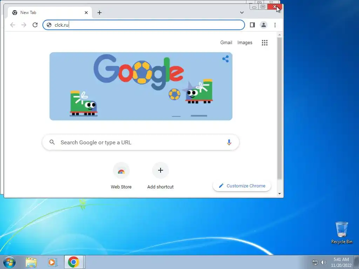Click the network tray icon
The height and width of the screenshot is (269, 359).
click(x=315, y=262)
